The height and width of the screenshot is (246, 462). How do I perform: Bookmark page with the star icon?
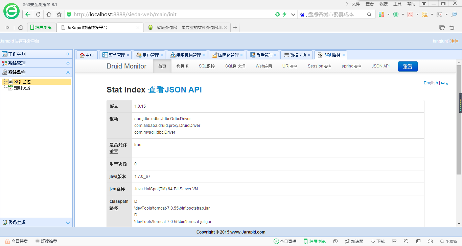click(x=59, y=14)
